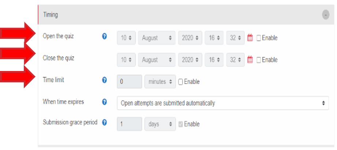The width and height of the screenshot is (337, 150).
Task: Enable the Open the quiz date
Action: pos(259,38)
